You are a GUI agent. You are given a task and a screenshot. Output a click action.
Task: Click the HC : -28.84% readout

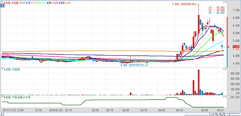point(217,13)
